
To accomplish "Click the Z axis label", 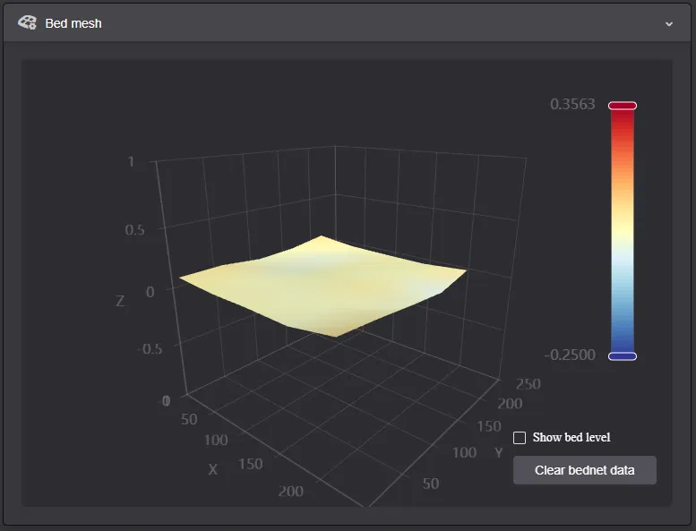I will pyautogui.click(x=120, y=301).
